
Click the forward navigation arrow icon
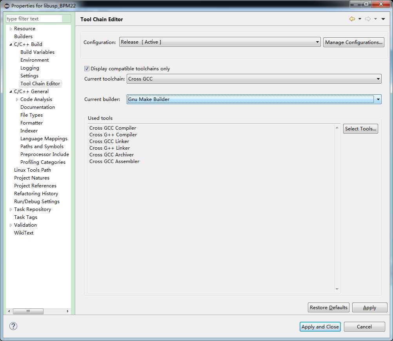[368, 19]
